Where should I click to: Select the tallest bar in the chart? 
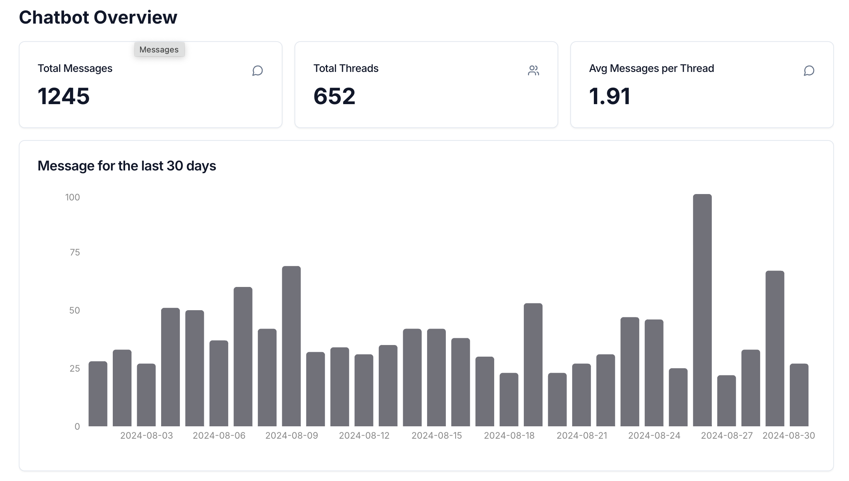click(702, 310)
